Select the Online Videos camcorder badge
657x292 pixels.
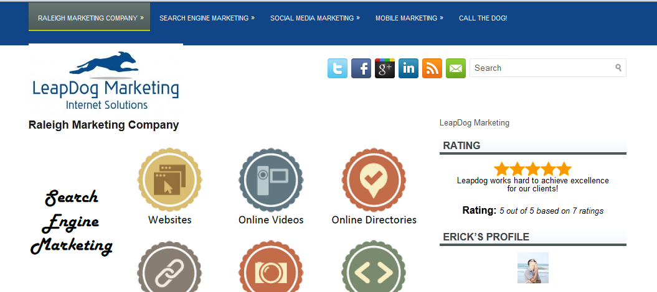pos(271,180)
